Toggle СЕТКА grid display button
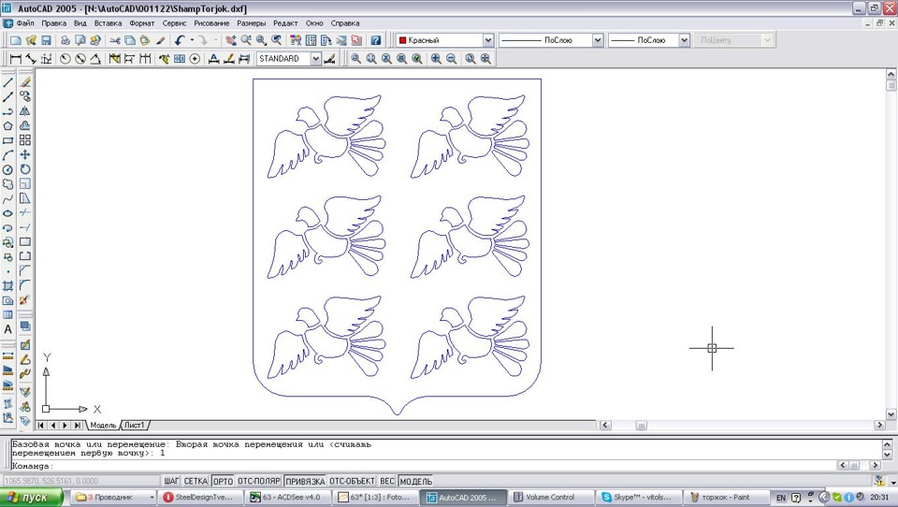Image resolution: width=898 pixels, height=507 pixels. [196, 481]
